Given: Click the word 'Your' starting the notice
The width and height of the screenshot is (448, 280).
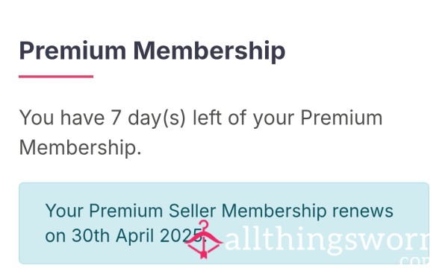Looking at the screenshot, I should (x=64, y=211).
